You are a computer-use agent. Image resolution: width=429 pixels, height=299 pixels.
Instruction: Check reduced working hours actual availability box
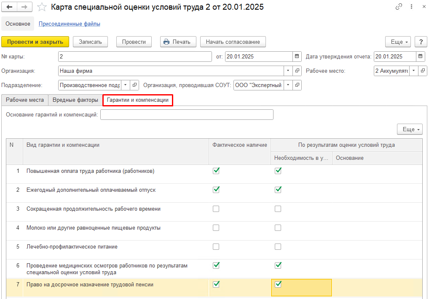216,209
